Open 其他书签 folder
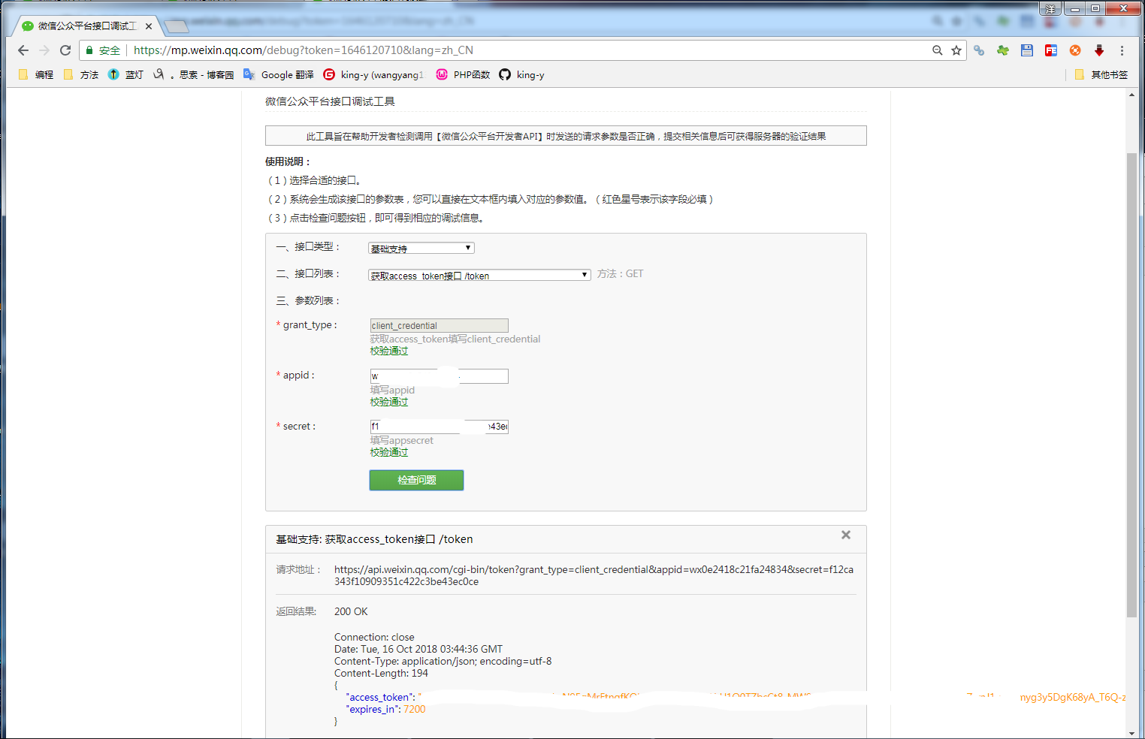This screenshot has width=1145, height=739. point(1101,74)
